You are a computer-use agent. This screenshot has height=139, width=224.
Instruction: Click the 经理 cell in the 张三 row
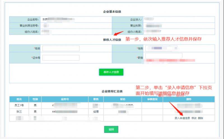coord(96,112)
